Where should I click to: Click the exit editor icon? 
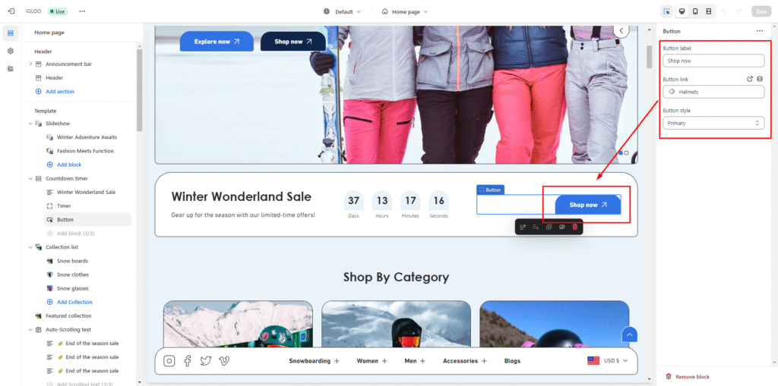[x=11, y=11]
